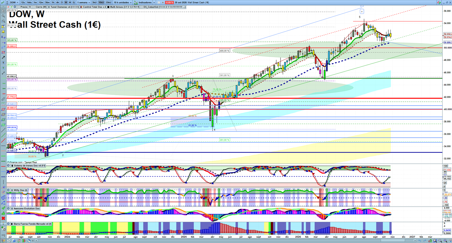This screenshot has width=452, height=243.
Task: Select the 1h timeframe button
Action: tap(53, 3)
